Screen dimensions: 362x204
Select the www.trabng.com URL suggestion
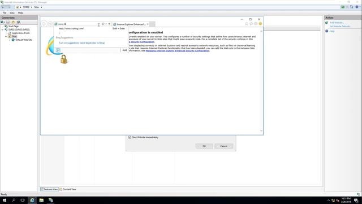pos(71,28)
